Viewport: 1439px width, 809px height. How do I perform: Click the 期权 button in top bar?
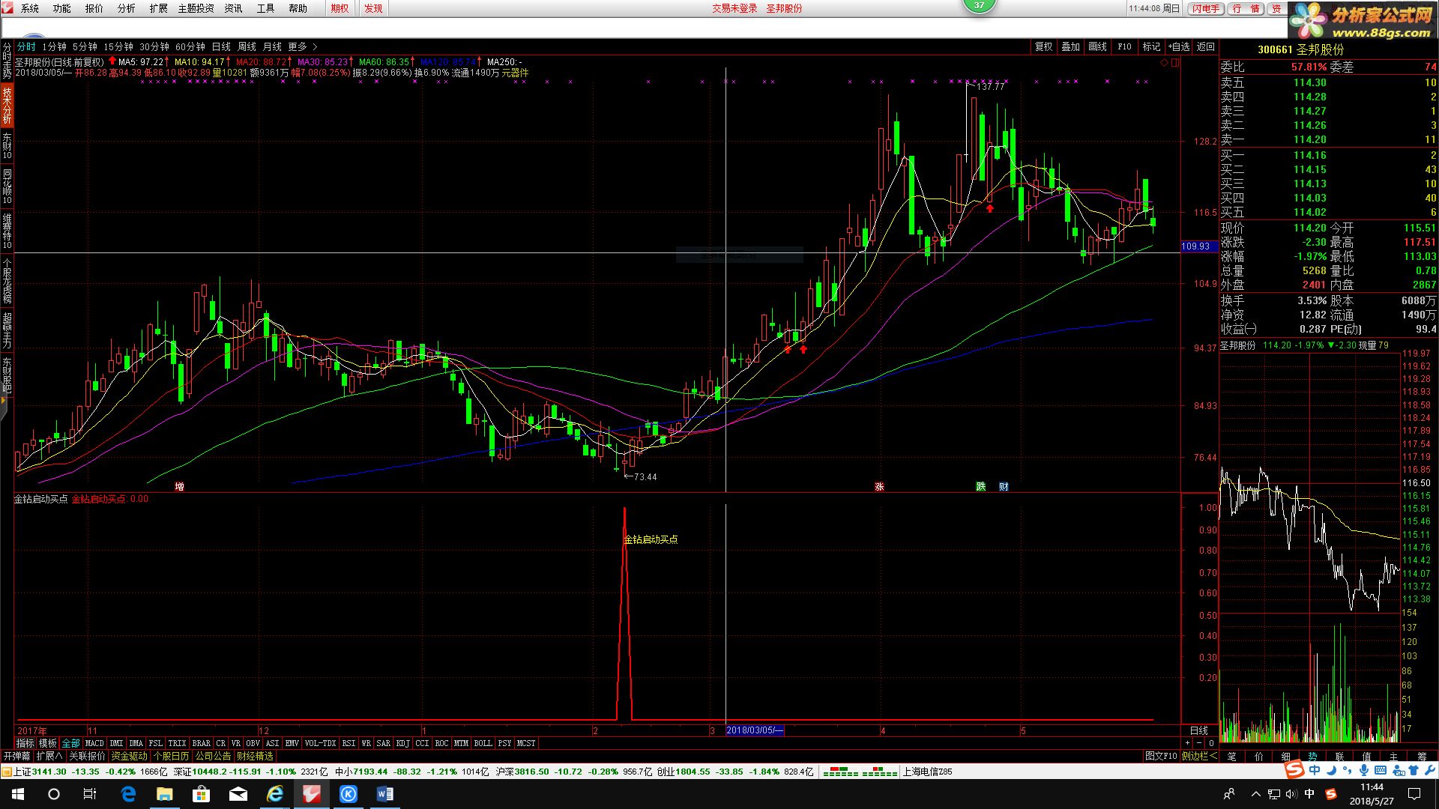(340, 8)
